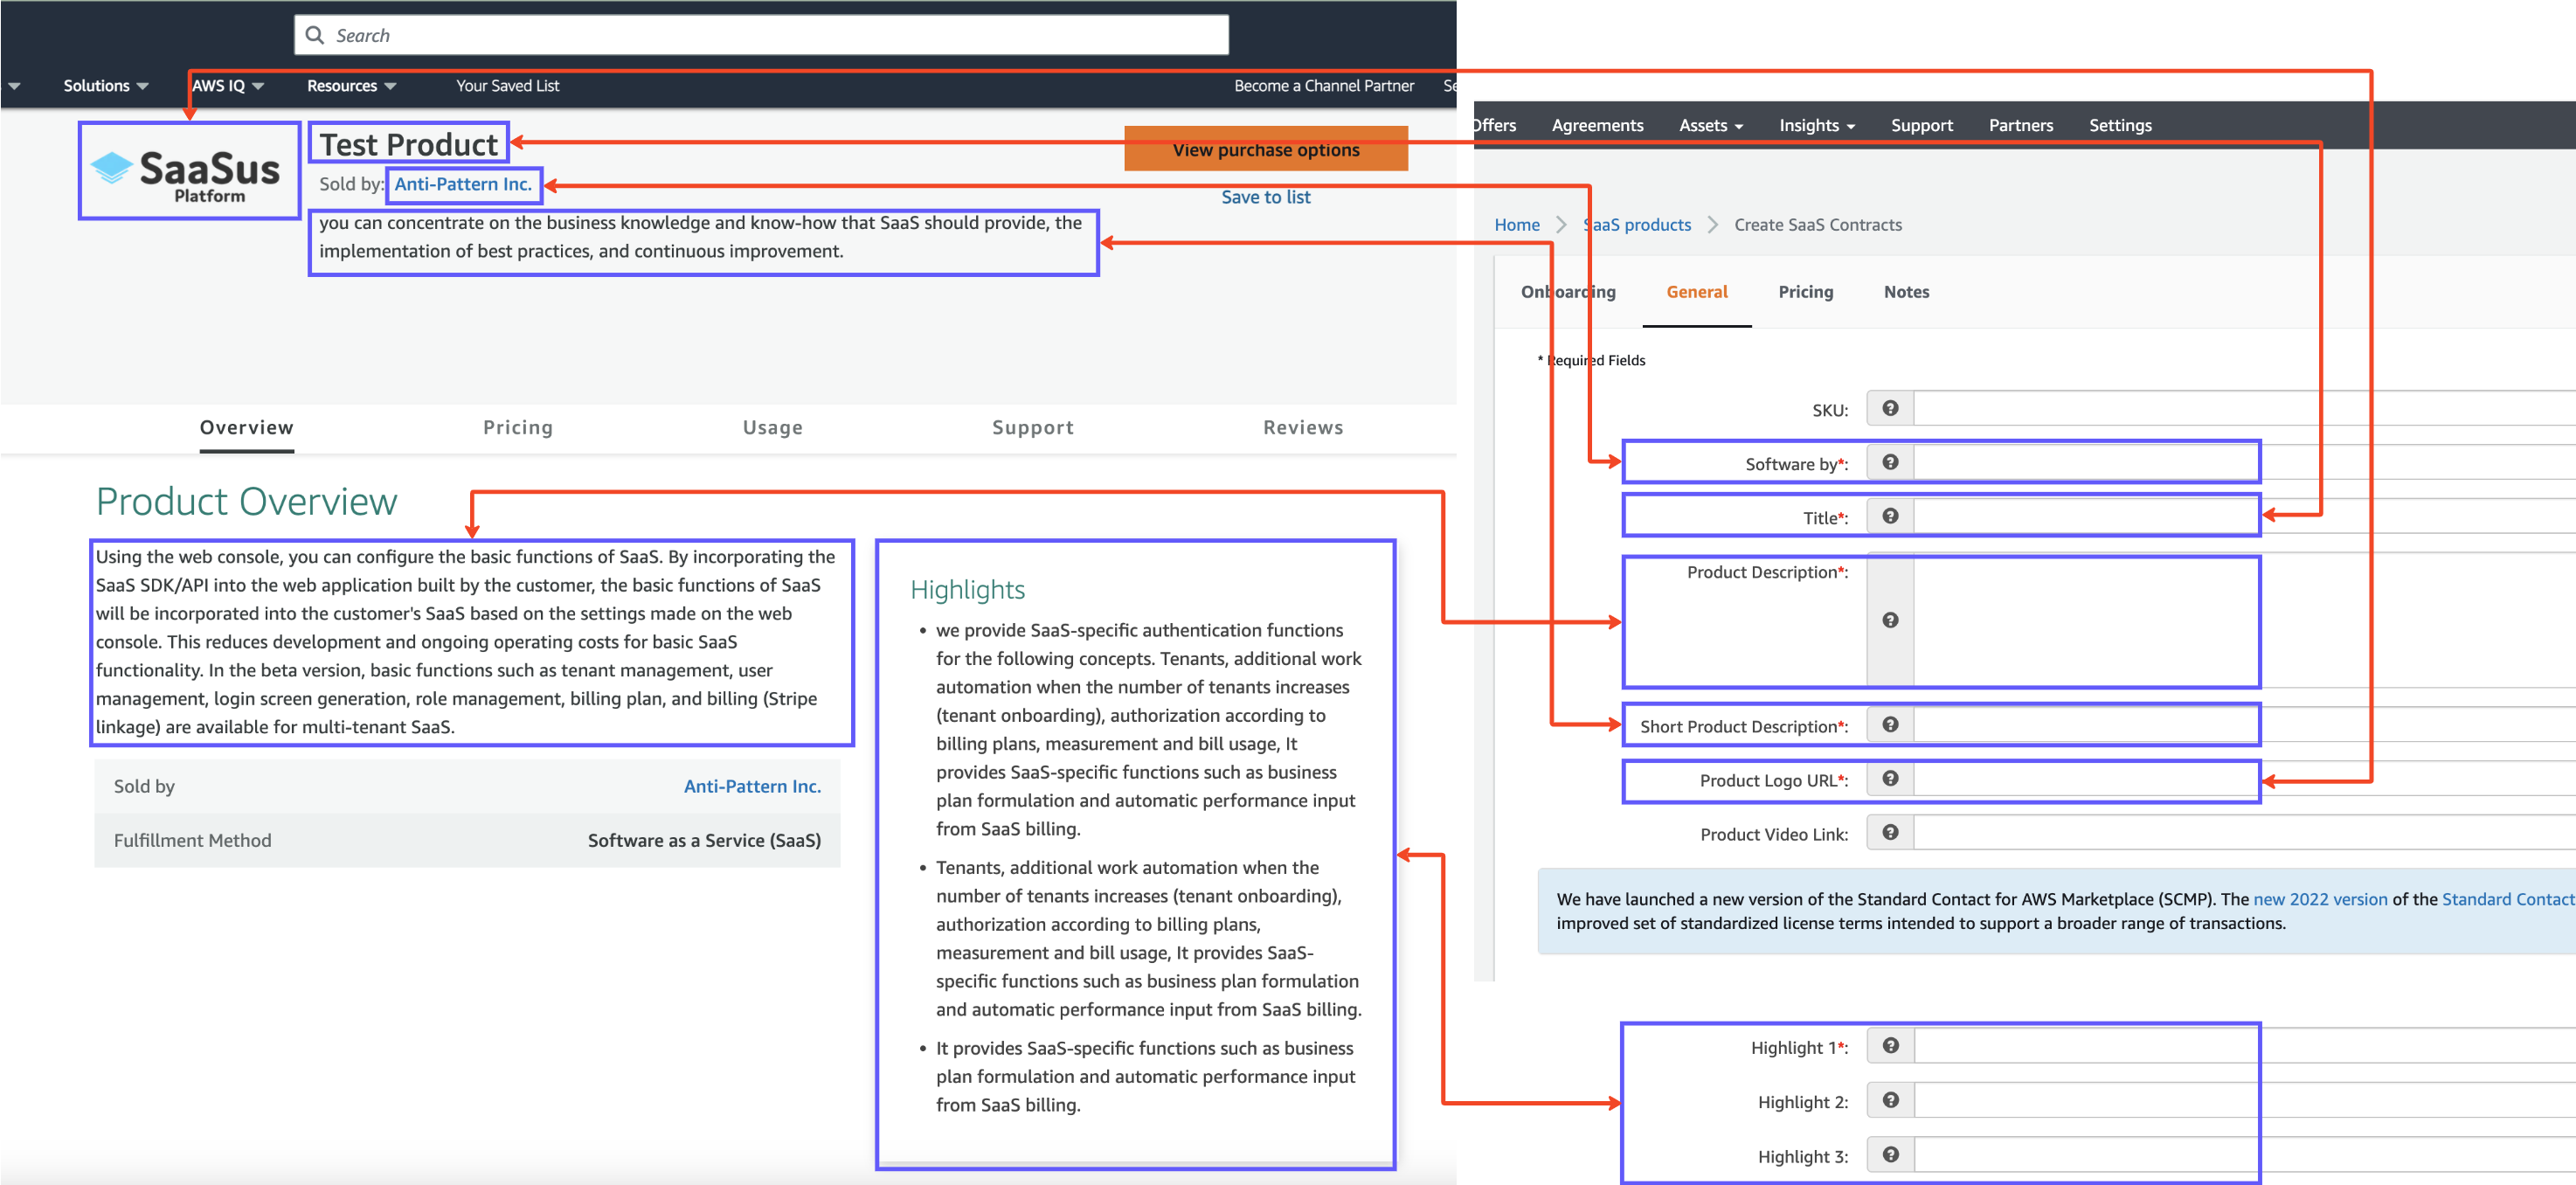Image resolution: width=2576 pixels, height=1185 pixels.
Task: Click Product Video Link help icon
Action: point(1889,833)
